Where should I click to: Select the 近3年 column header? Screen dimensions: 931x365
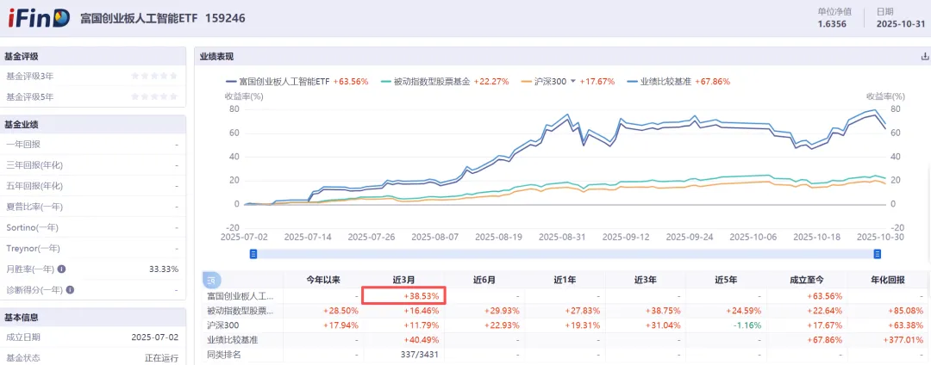[646, 279]
